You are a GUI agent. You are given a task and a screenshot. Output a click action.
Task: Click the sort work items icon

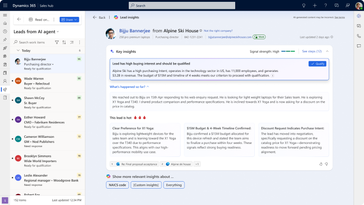coord(64,42)
